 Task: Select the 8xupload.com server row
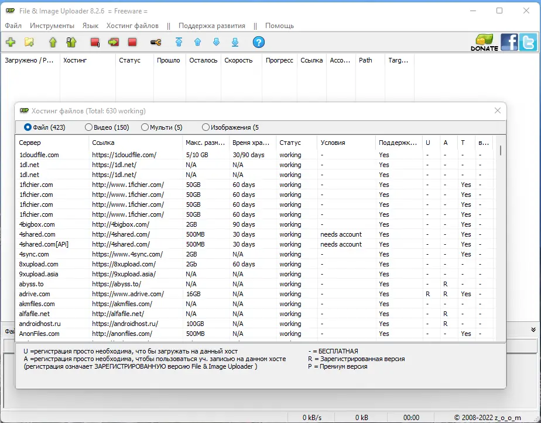(254, 264)
